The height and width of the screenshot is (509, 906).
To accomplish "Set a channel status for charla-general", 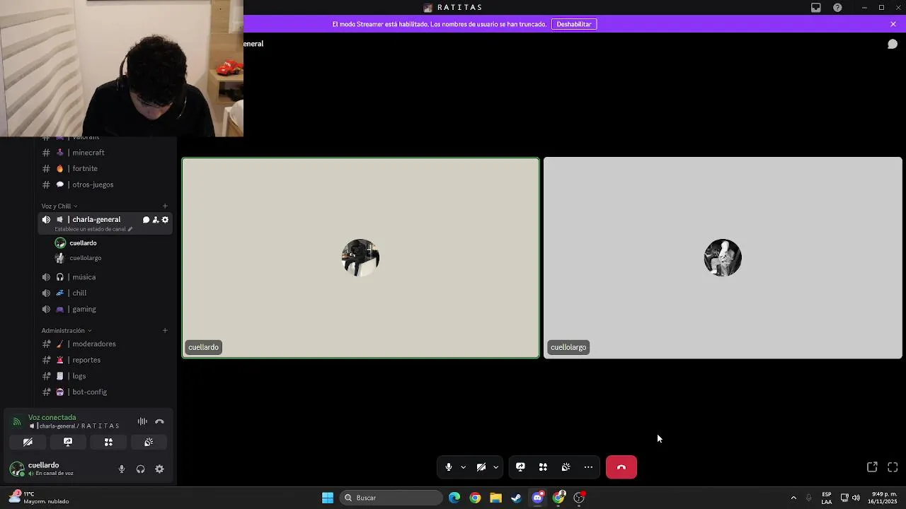I will tap(93, 229).
